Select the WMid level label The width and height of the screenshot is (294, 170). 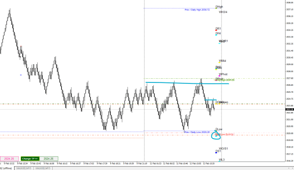click(222, 61)
